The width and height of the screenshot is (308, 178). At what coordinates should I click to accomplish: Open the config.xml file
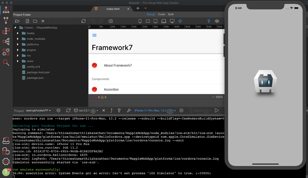(33, 67)
